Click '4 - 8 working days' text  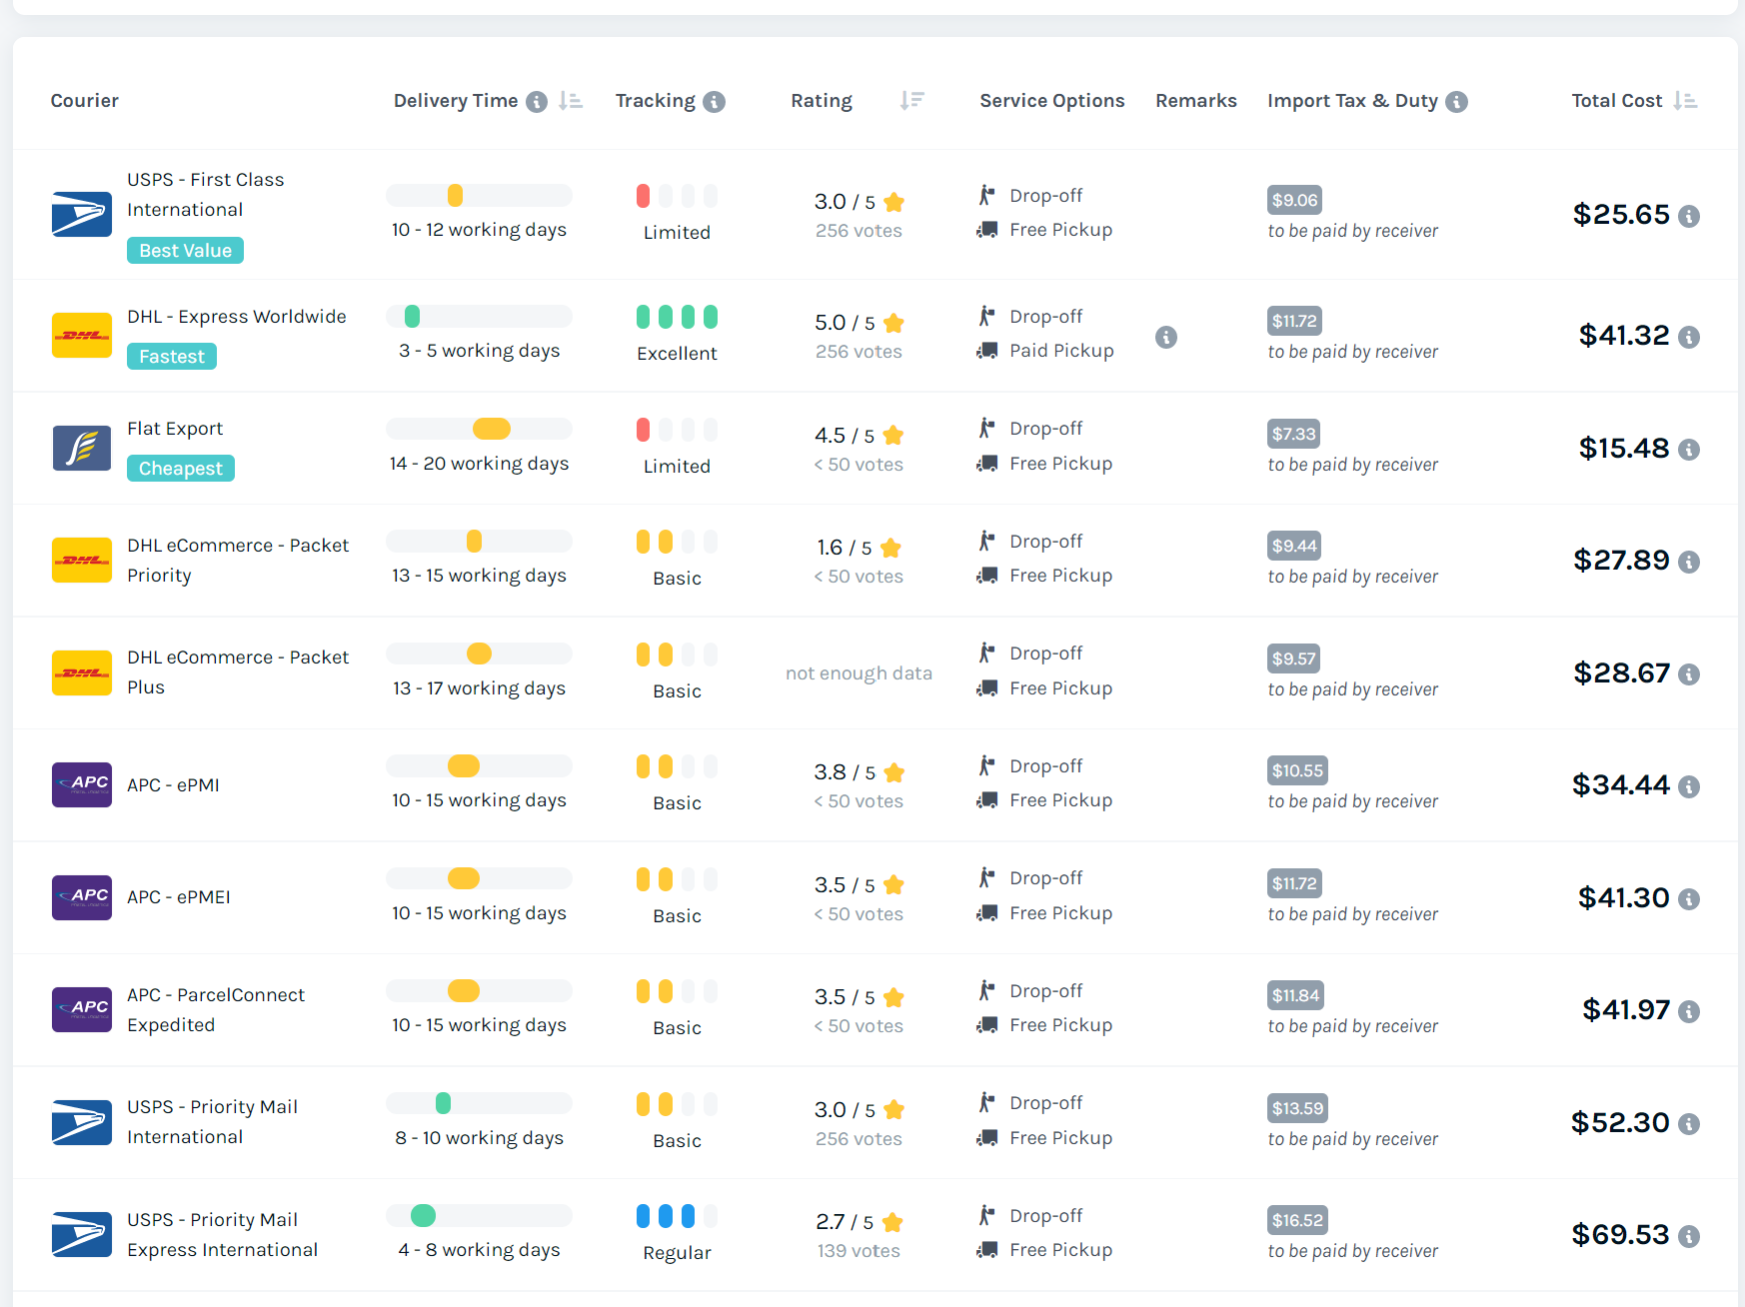[479, 1250]
